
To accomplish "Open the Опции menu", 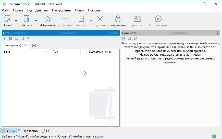I will point(80,10).
